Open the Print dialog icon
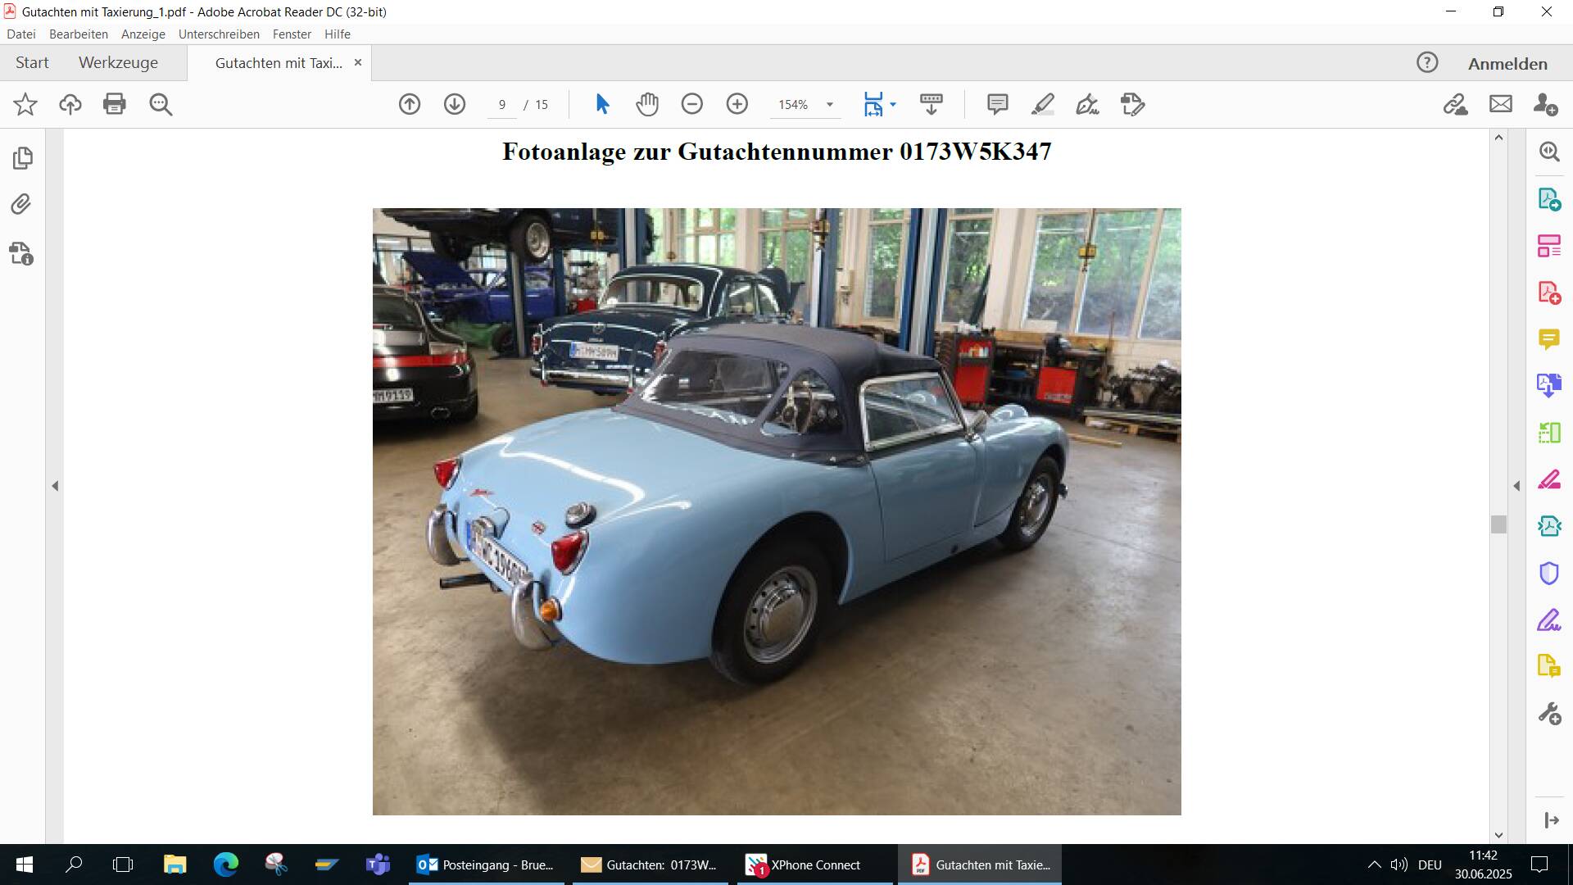The height and width of the screenshot is (885, 1573). click(115, 104)
